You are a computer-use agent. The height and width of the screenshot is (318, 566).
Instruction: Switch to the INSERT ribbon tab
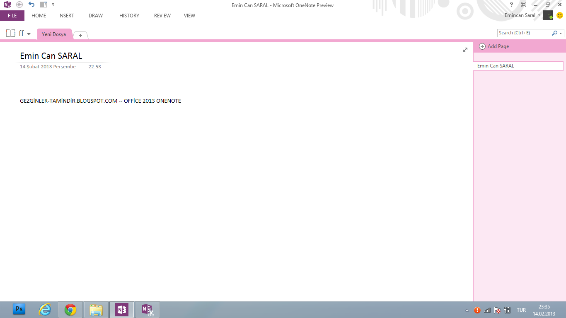click(66, 15)
